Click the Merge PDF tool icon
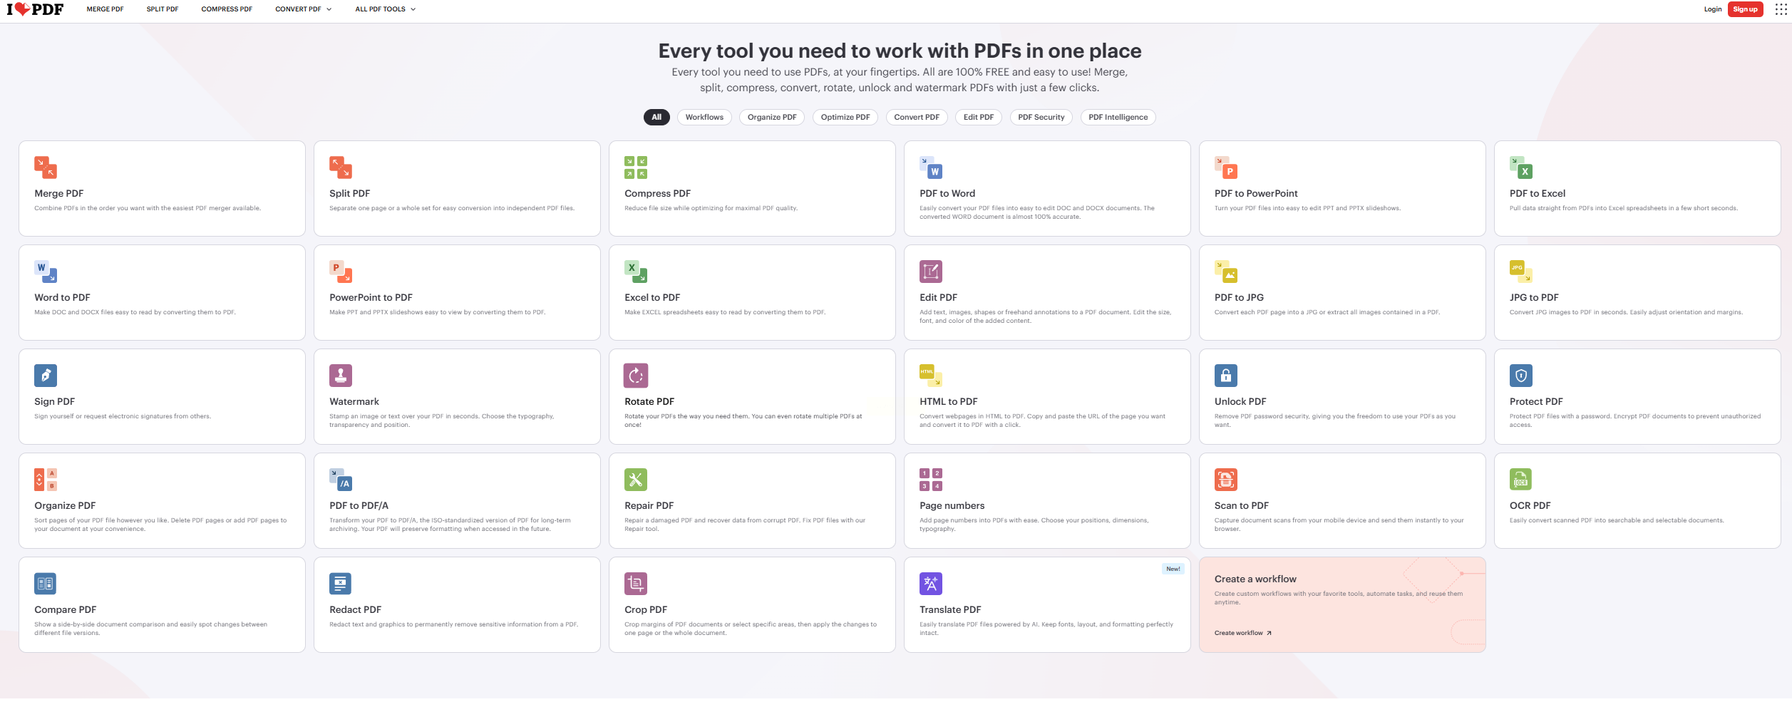This screenshot has width=1792, height=707. pyautogui.click(x=46, y=167)
